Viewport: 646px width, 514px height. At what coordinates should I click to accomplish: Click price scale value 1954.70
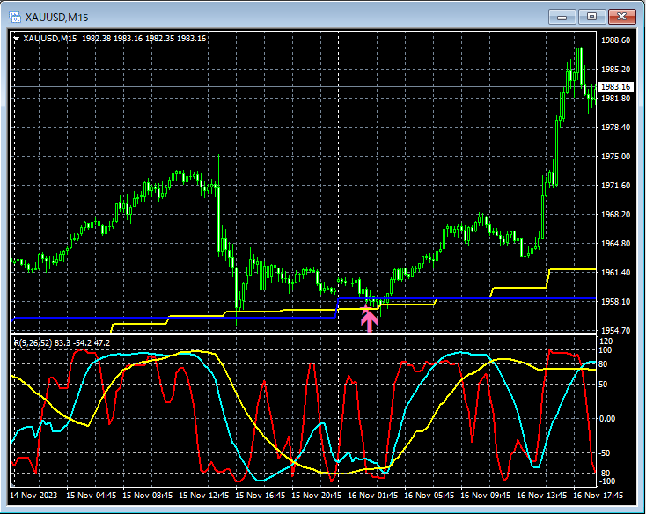tap(615, 330)
